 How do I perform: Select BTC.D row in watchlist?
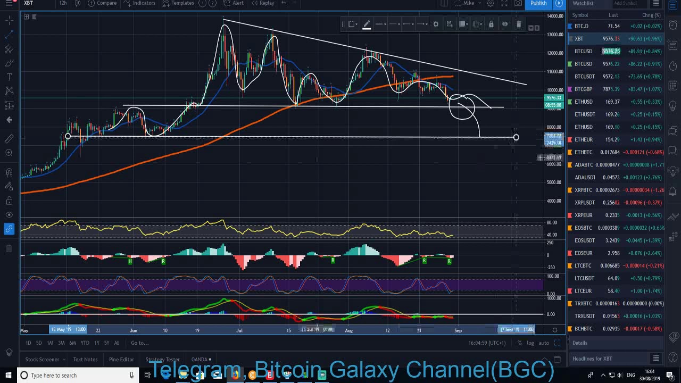[x=616, y=26]
